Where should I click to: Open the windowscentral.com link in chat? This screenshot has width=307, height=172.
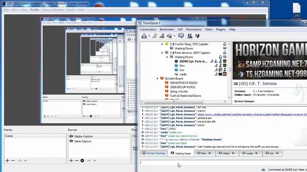[x=252, y=115]
